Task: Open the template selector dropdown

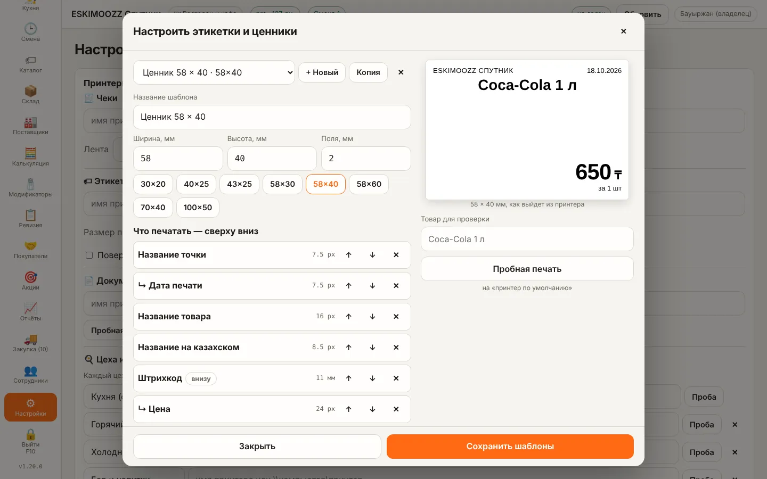Action: pyautogui.click(x=214, y=72)
